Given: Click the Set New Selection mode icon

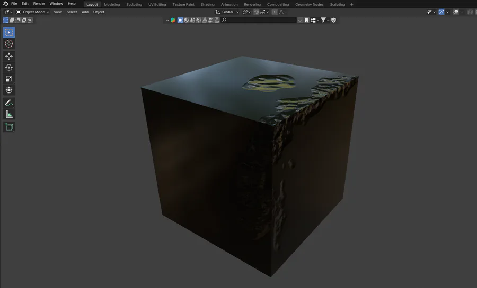Looking at the screenshot, I should (x=5, y=20).
